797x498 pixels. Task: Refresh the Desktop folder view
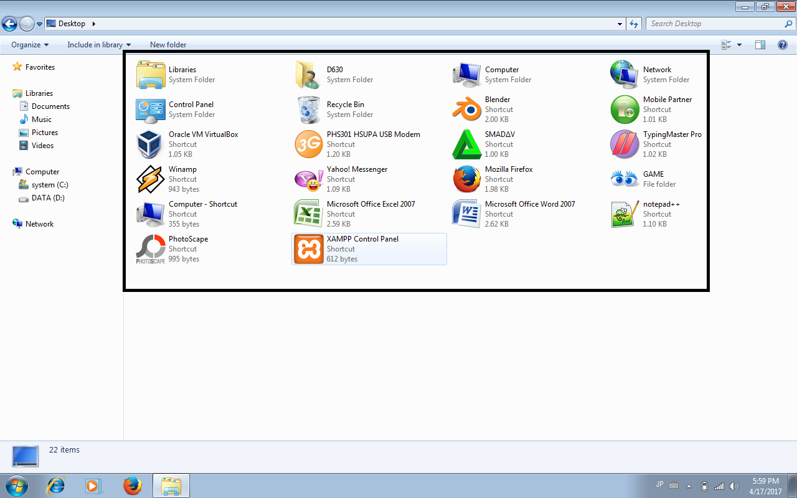(x=634, y=24)
